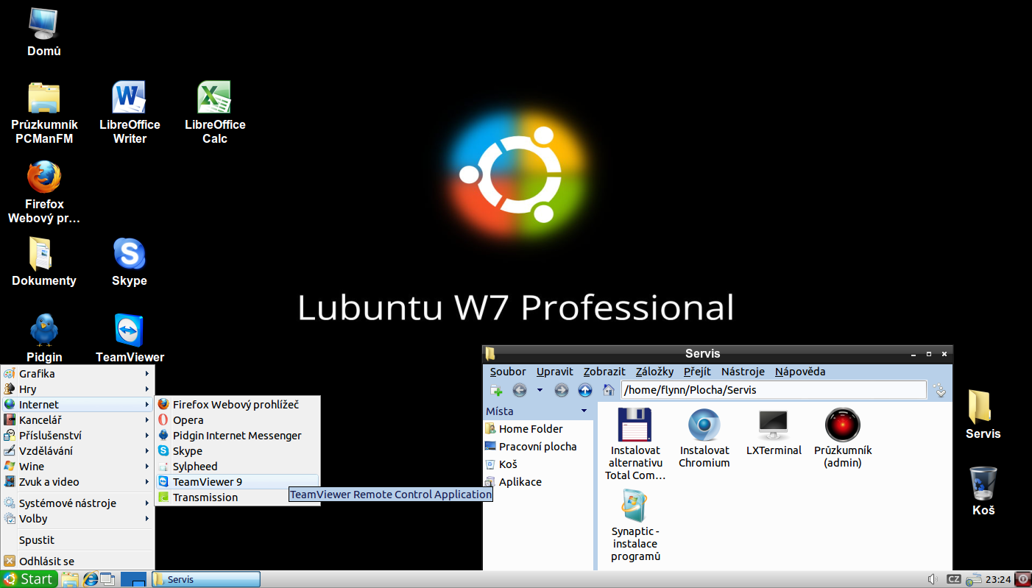Expand Hry submenu in start menu

[x=77, y=389]
